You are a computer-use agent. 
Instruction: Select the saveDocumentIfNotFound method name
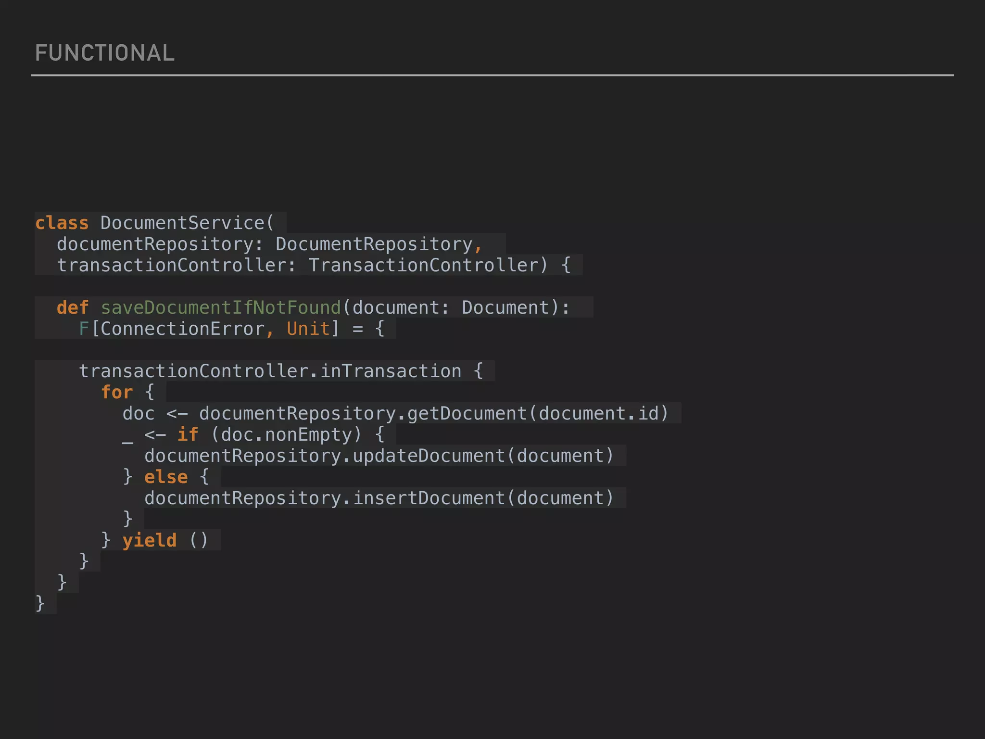pyautogui.click(x=221, y=307)
